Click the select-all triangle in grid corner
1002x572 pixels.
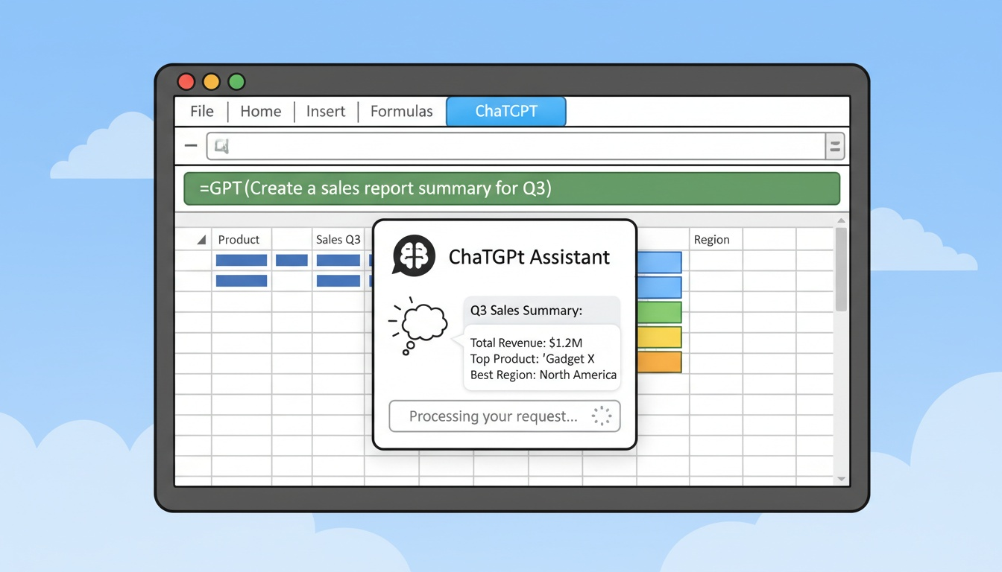click(x=201, y=240)
